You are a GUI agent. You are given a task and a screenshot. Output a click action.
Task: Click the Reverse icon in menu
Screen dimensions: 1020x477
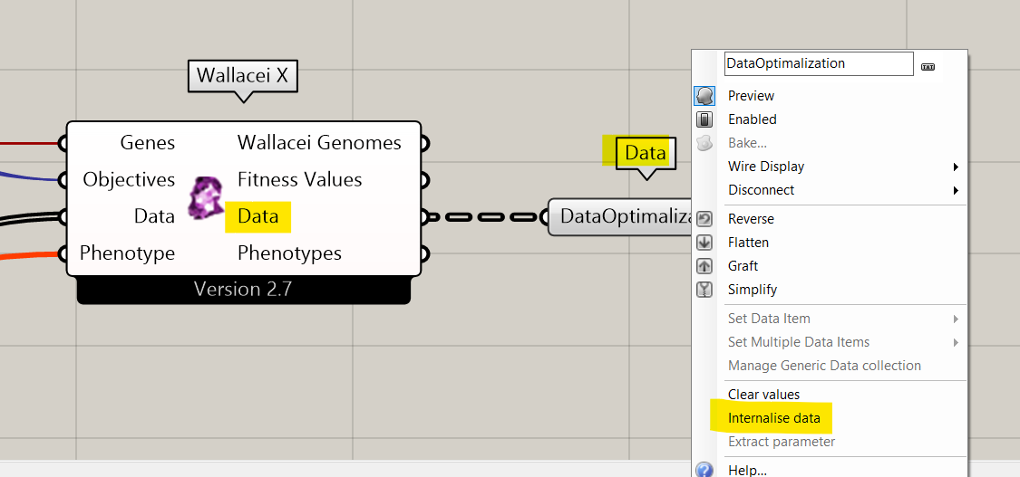click(705, 219)
